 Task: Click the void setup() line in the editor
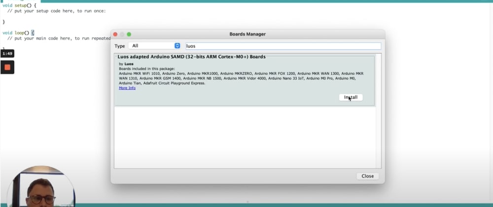pyautogui.click(x=19, y=5)
